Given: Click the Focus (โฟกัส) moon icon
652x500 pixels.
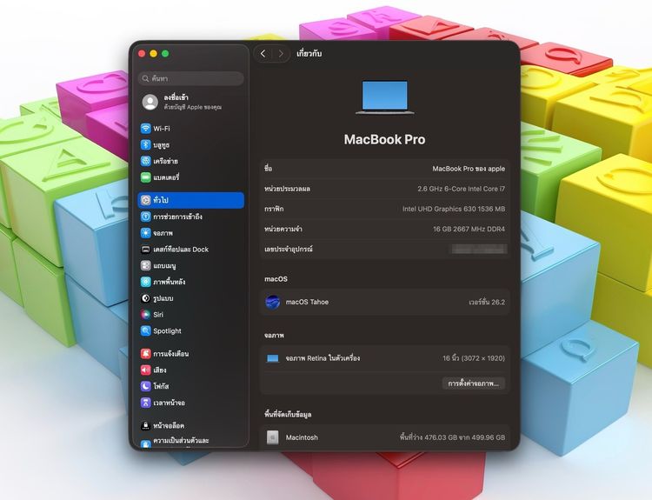Looking at the screenshot, I should [x=146, y=386].
